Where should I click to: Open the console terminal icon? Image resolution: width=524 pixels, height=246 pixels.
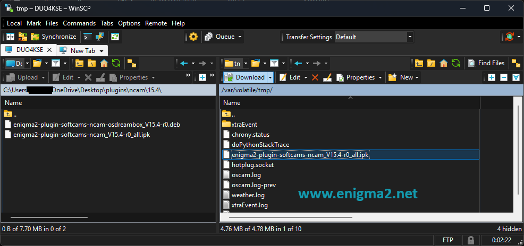click(x=88, y=37)
